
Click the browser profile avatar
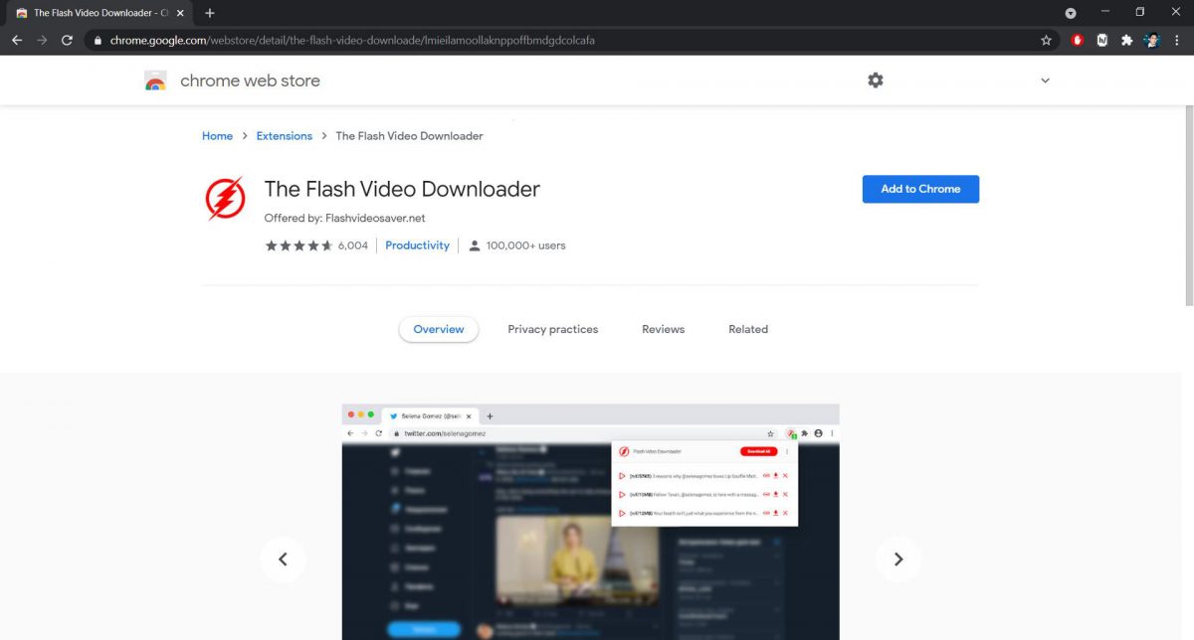(1151, 41)
